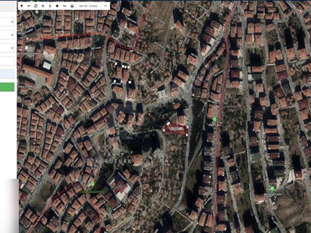Viewport: 311px width, 233px height.
Task: Zoom in with the plus icon
Action: [21, 6]
